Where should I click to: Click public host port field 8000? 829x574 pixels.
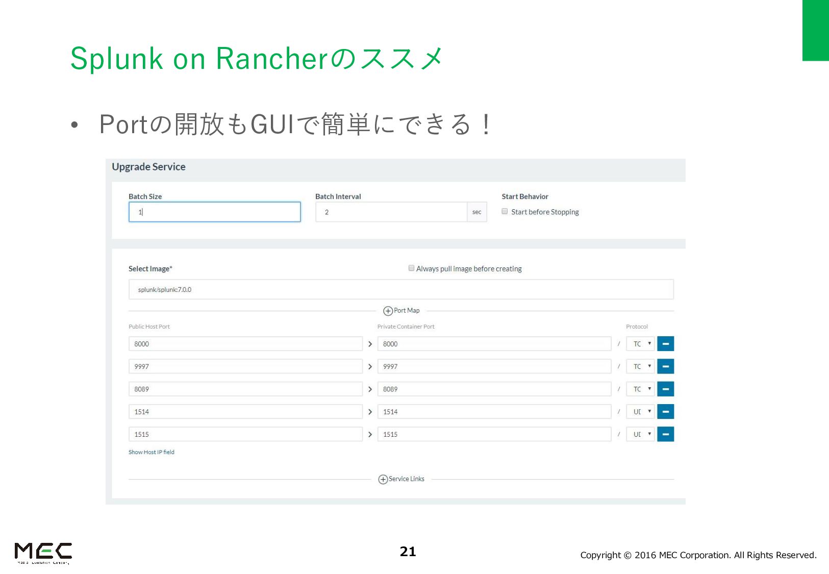(x=245, y=344)
